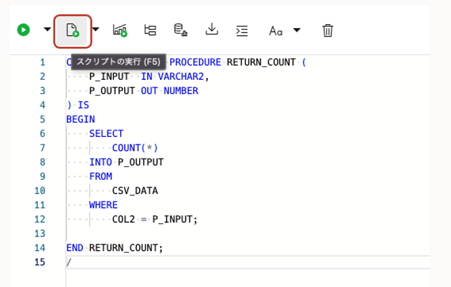Click NUMBER keyword on line 3
Image resolution: width=451 pixels, height=287 pixels.
pos(181,91)
